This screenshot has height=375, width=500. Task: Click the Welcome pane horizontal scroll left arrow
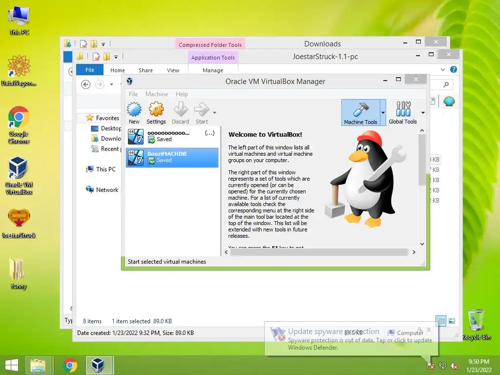(226, 252)
